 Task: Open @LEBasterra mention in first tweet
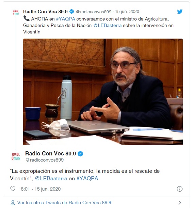[108, 26]
